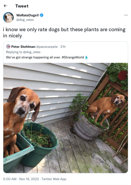The height and width of the screenshot is (185, 131).
Task: Click the water drop emoji in quoted tweet
Action: 86,57
